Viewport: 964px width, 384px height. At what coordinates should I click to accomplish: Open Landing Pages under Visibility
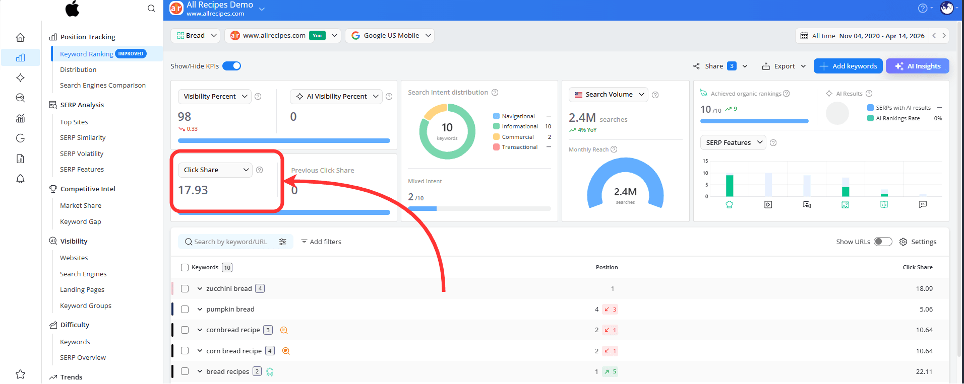tap(82, 289)
